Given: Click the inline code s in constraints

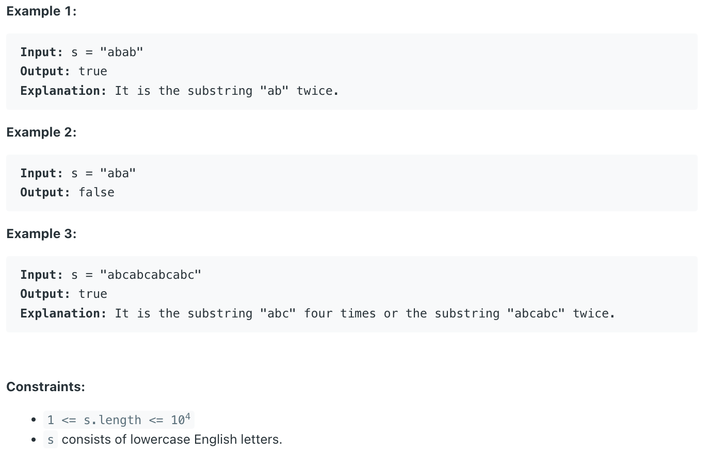Looking at the screenshot, I should (x=51, y=440).
